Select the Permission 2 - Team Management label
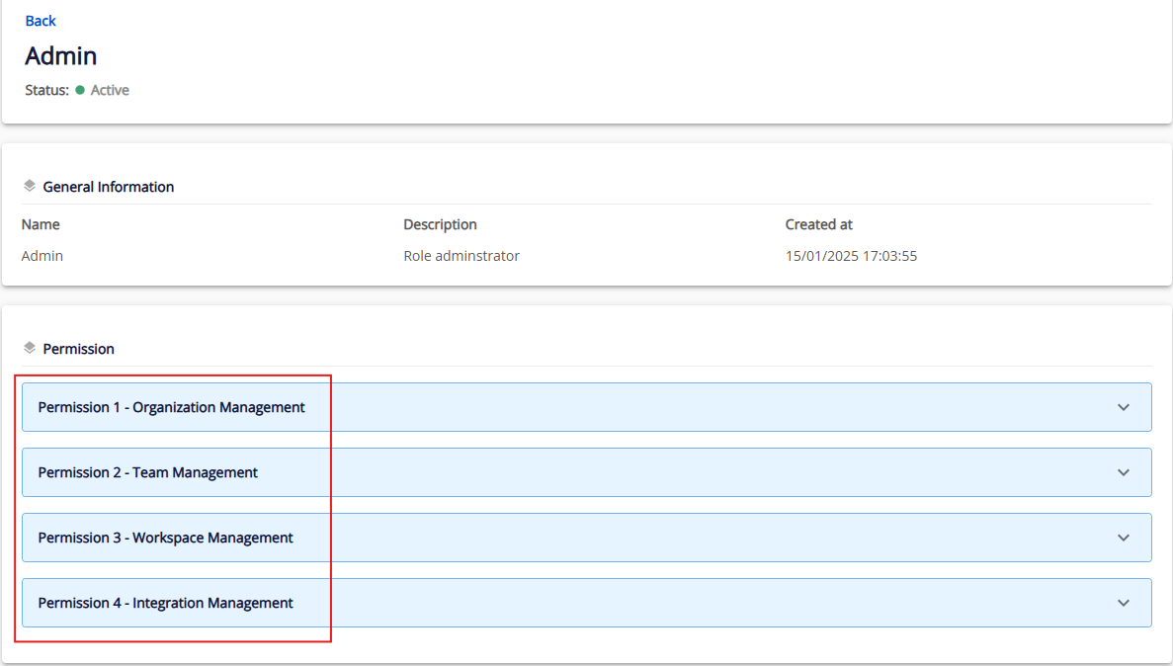The image size is (1173, 666). click(x=147, y=472)
